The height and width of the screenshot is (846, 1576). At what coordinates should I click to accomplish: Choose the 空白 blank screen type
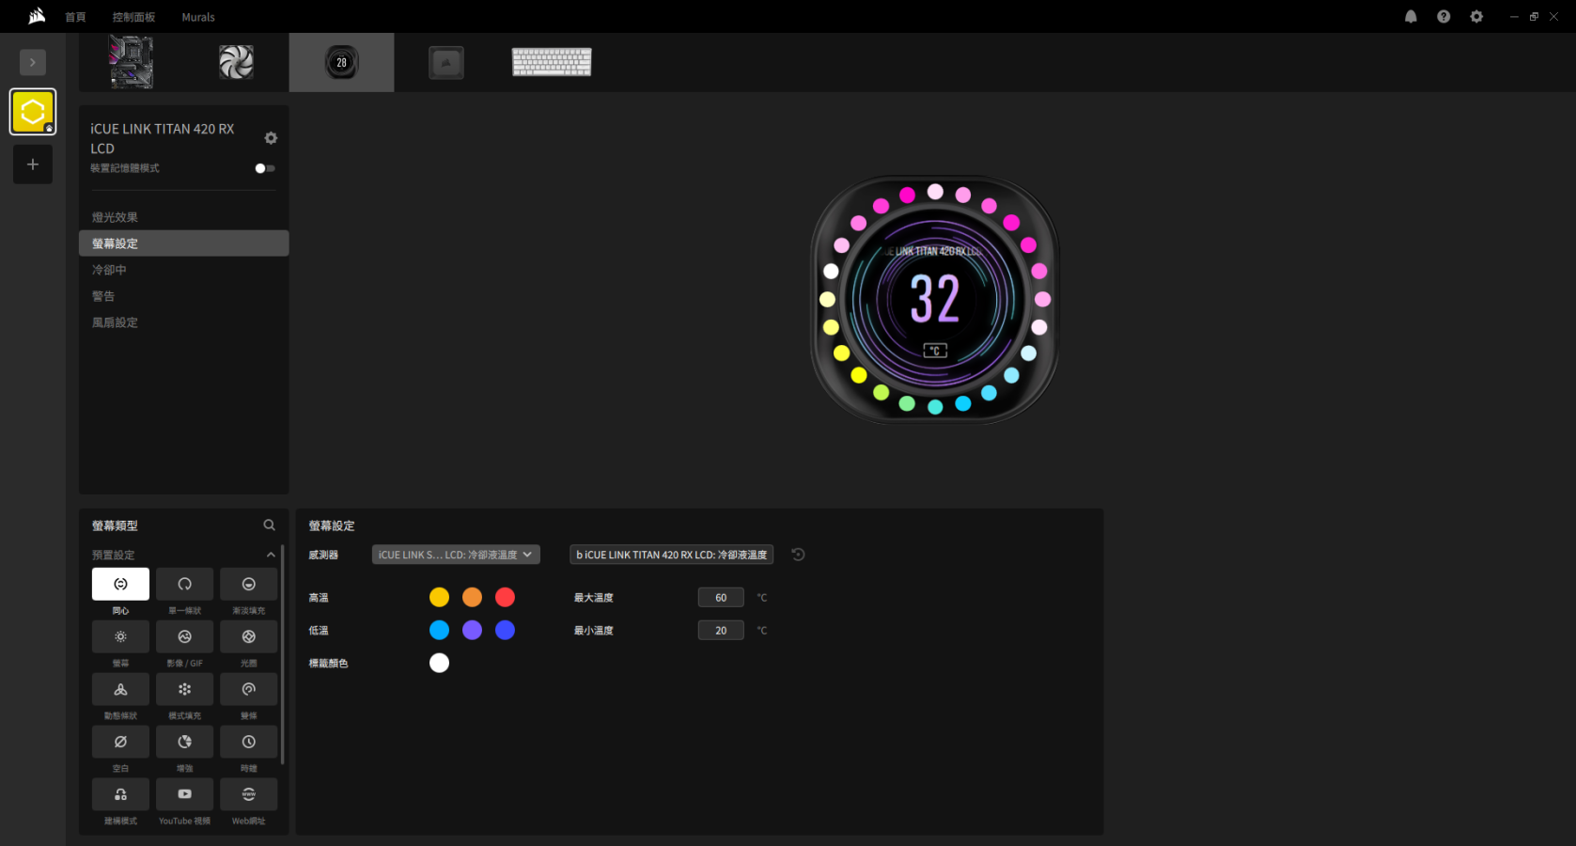[120, 743]
